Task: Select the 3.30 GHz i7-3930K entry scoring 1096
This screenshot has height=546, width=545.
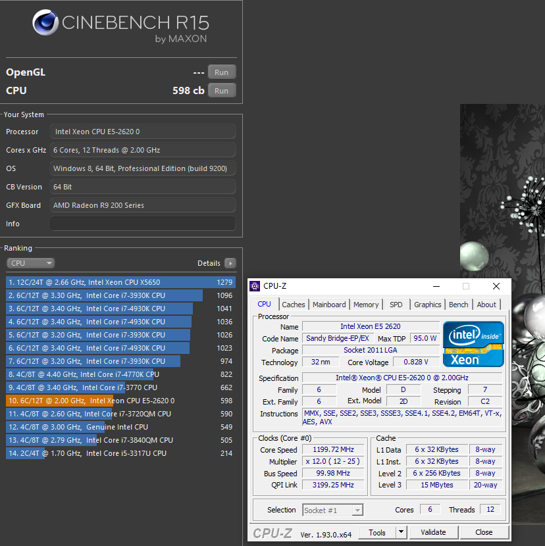Action: [x=120, y=295]
